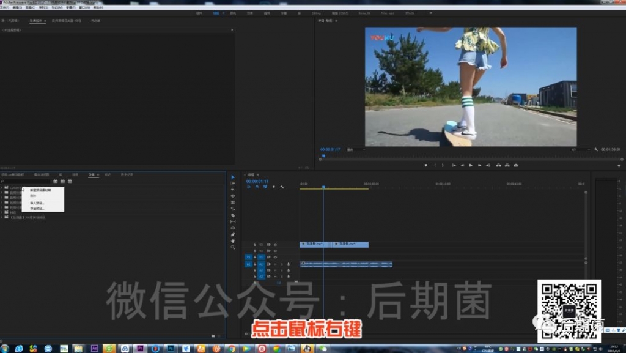Add a marker in the program monitor
Image resolution: width=626 pixels, height=353 pixels.
click(x=425, y=165)
